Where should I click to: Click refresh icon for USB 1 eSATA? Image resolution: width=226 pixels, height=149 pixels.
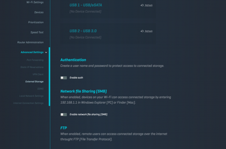pyautogui.click(x=142, y=5)
